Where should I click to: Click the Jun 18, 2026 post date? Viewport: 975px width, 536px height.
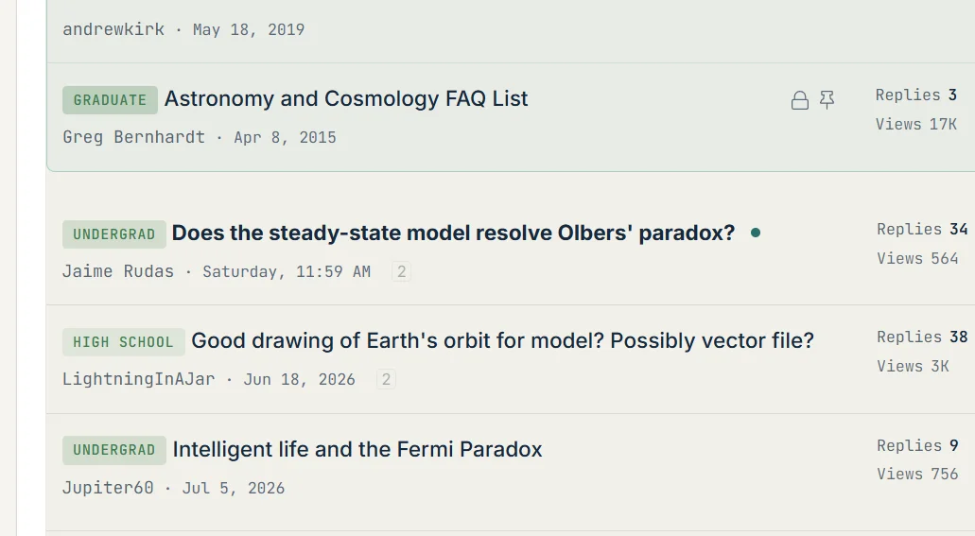coord(299,379)
